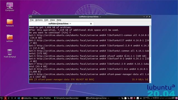The height and width of the screenshot is (100, 178).
Task: Switch to workspace 3
Action: (12, 98)
